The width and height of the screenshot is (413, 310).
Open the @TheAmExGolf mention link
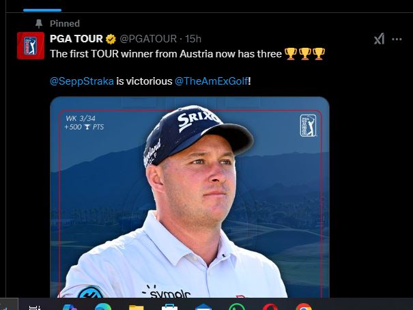(212, 81)
